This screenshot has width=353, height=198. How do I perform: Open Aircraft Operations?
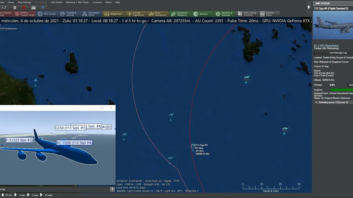135,14
